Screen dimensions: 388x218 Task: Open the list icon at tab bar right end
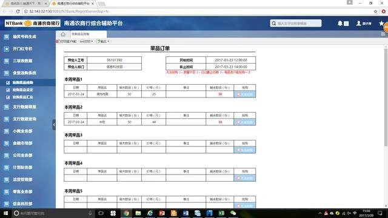pos(383,34)
